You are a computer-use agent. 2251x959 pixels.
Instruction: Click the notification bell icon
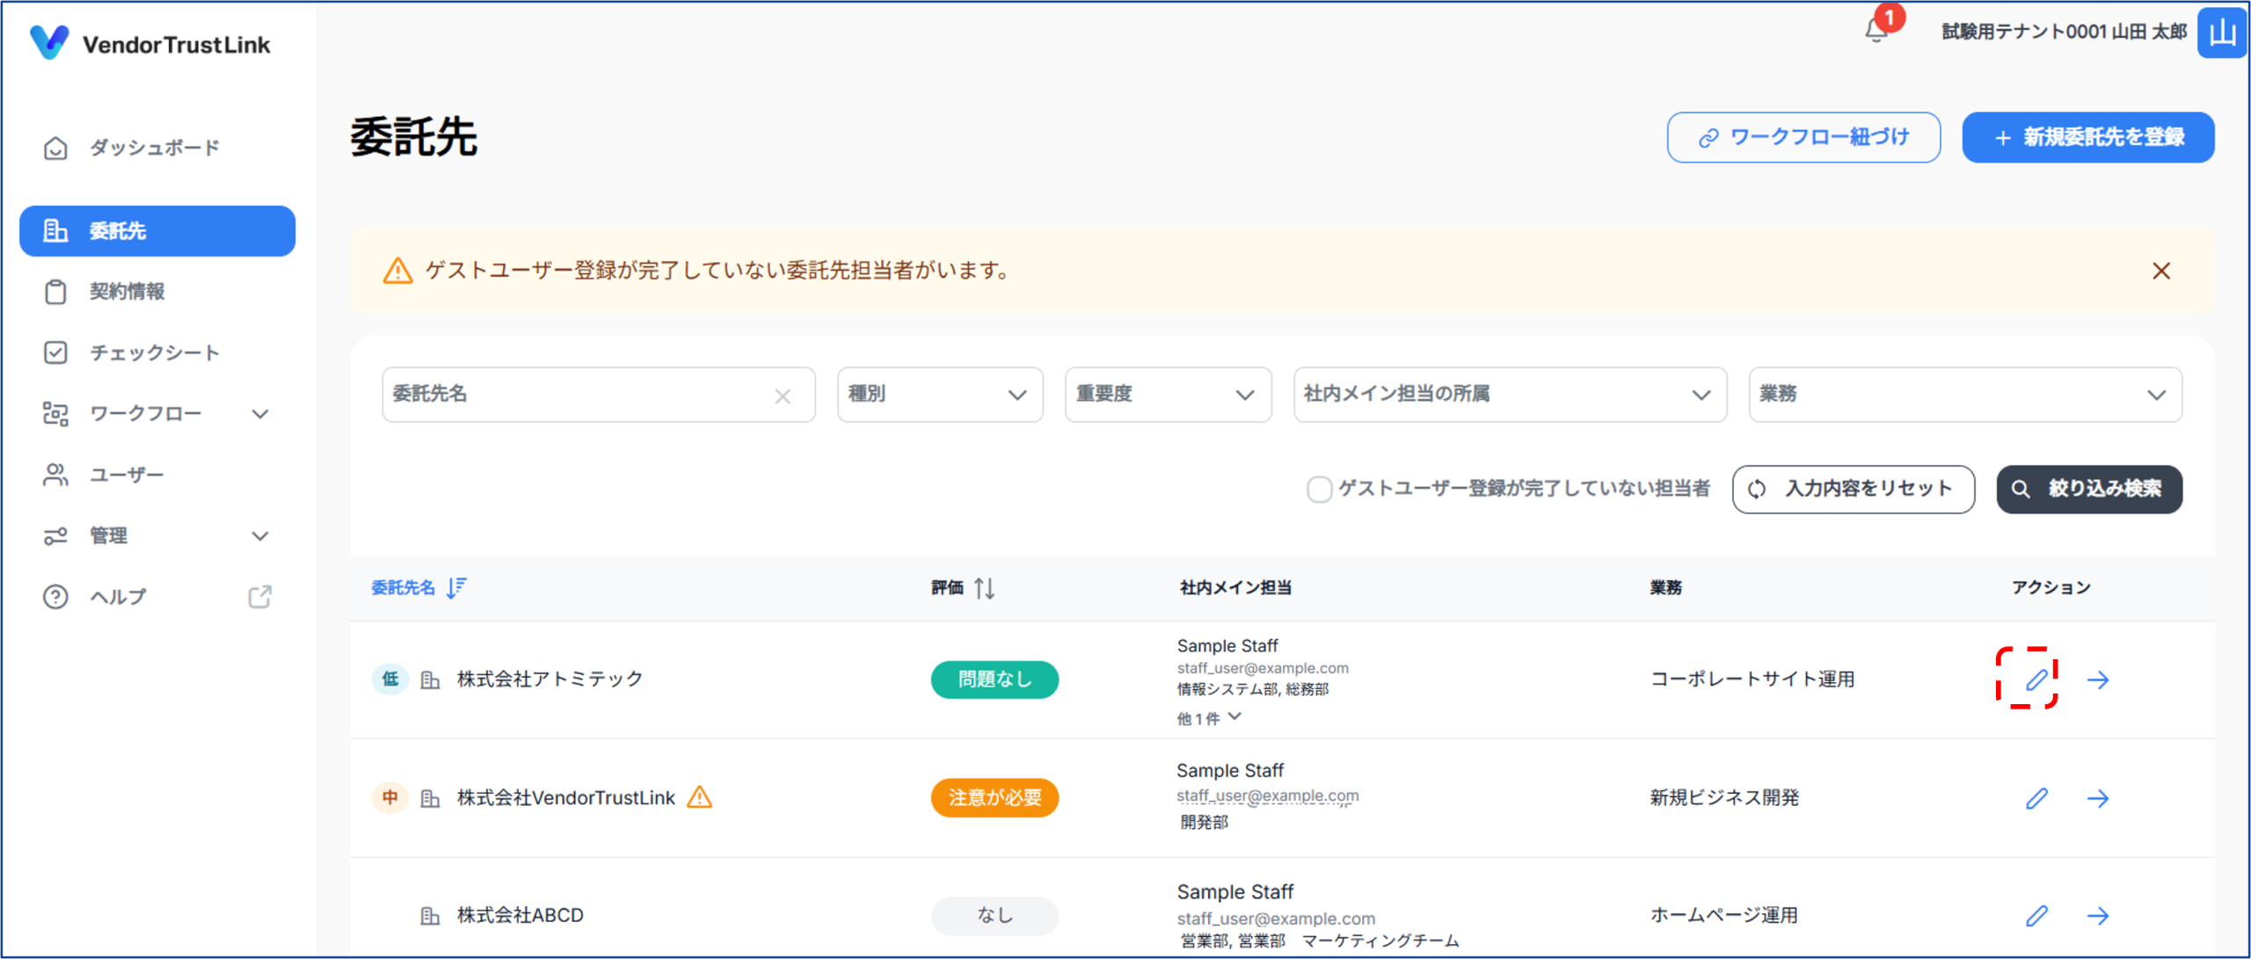point(1876,32)
